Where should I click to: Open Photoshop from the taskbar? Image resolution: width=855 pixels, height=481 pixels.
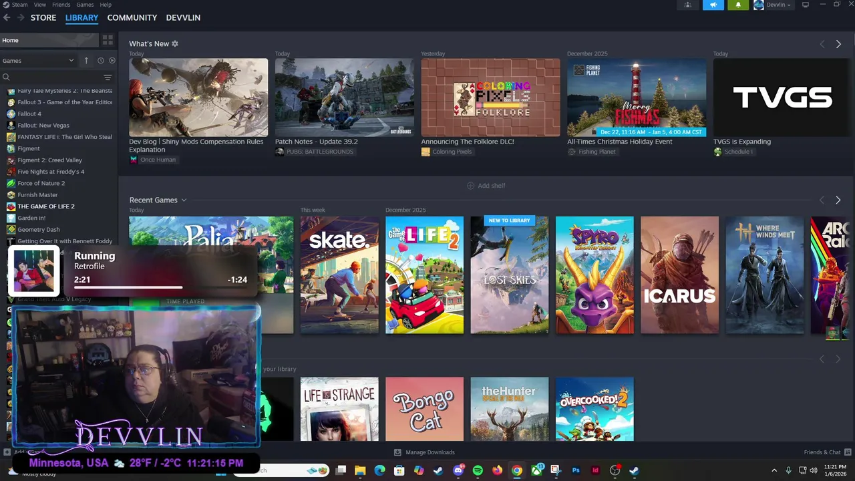[576, 470]
